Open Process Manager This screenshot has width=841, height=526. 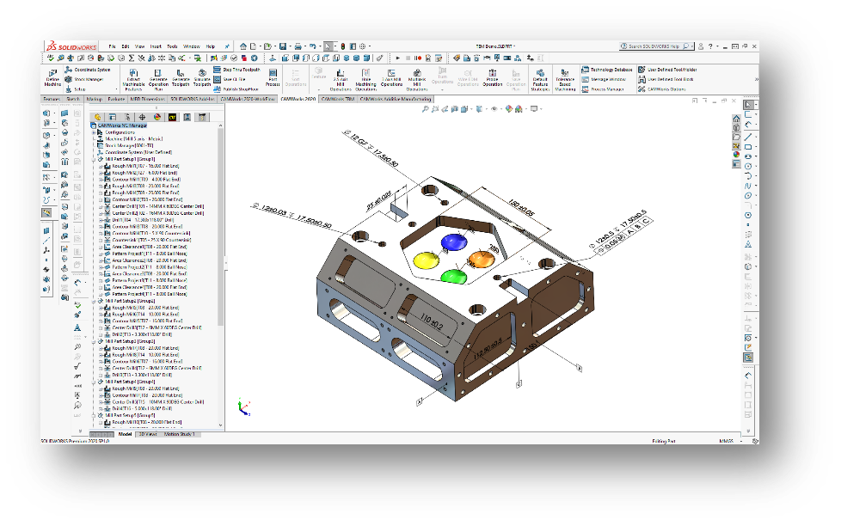click(603, 89)
